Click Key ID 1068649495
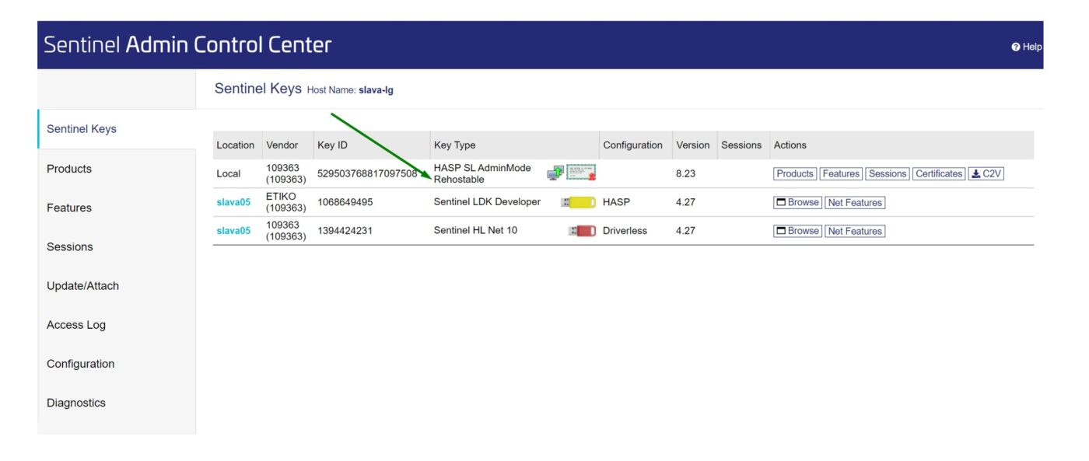1089x461 pixels. [x=345, y=202]
